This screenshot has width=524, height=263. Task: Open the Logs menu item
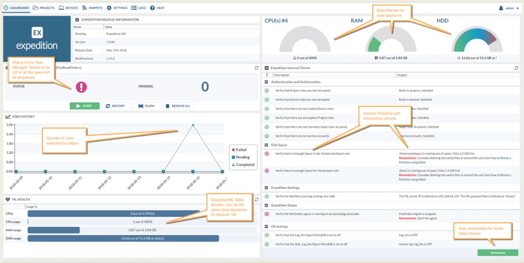(138, 8)
